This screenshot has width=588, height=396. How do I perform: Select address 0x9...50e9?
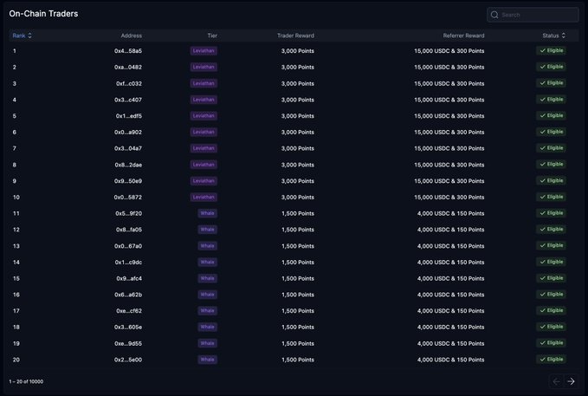point(128,181)
